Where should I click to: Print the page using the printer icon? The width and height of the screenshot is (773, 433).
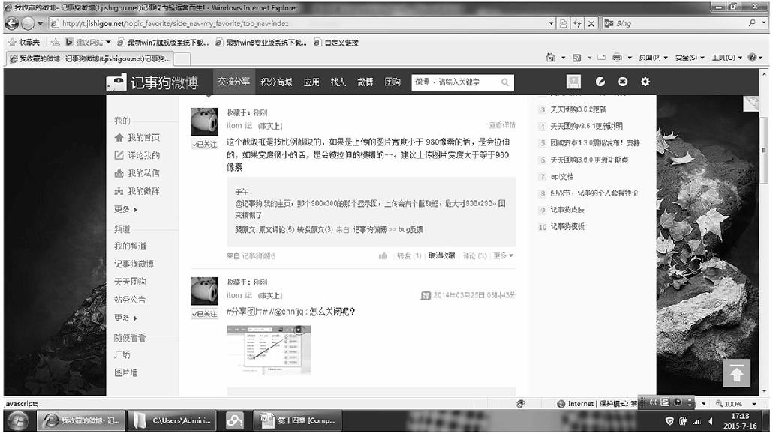[x=617, y=58]
